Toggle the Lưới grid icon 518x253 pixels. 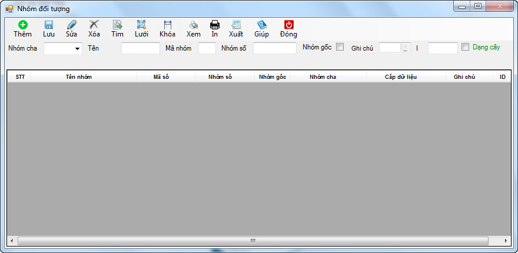pos(141,25)
